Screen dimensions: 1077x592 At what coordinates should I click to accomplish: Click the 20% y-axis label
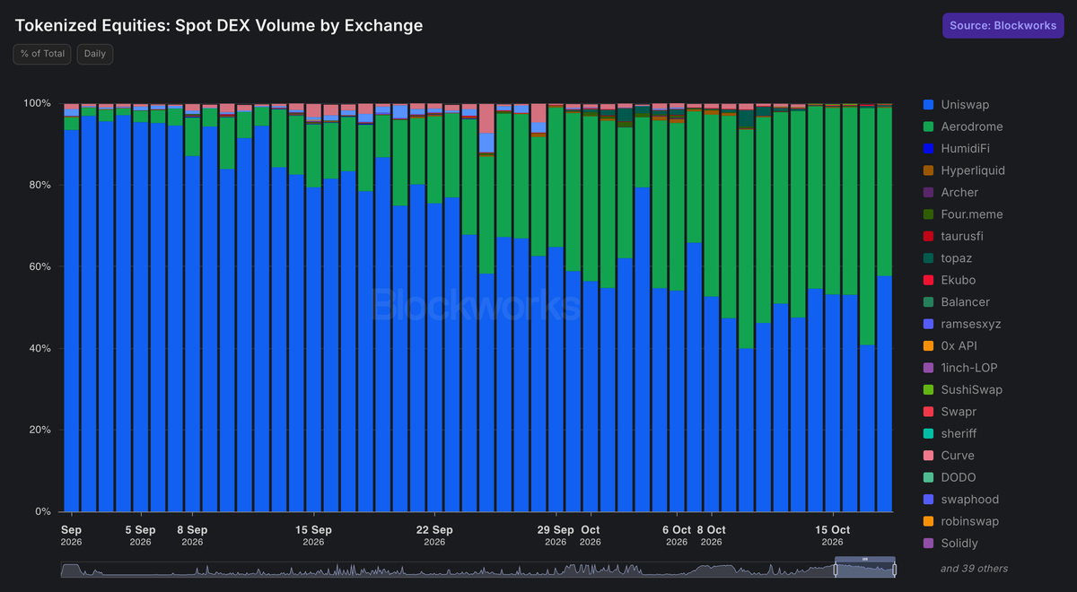[x=40, y=431]
